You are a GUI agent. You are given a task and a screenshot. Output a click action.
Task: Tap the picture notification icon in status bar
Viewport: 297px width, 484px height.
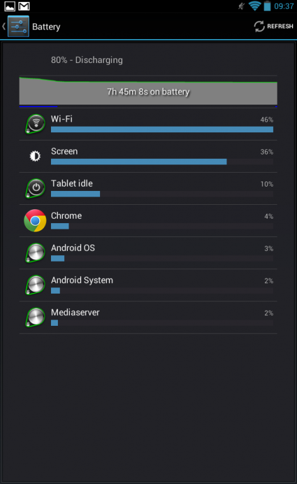click(x=10, y=6)
